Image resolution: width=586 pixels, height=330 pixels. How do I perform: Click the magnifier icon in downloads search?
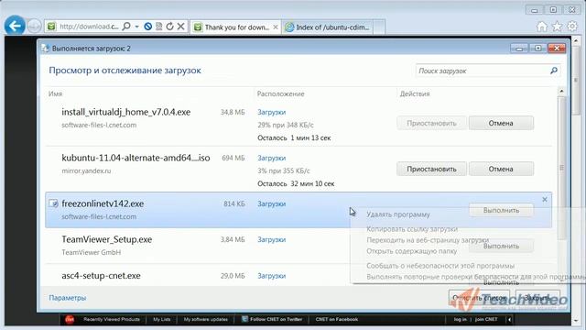click(x=554, y=71)
